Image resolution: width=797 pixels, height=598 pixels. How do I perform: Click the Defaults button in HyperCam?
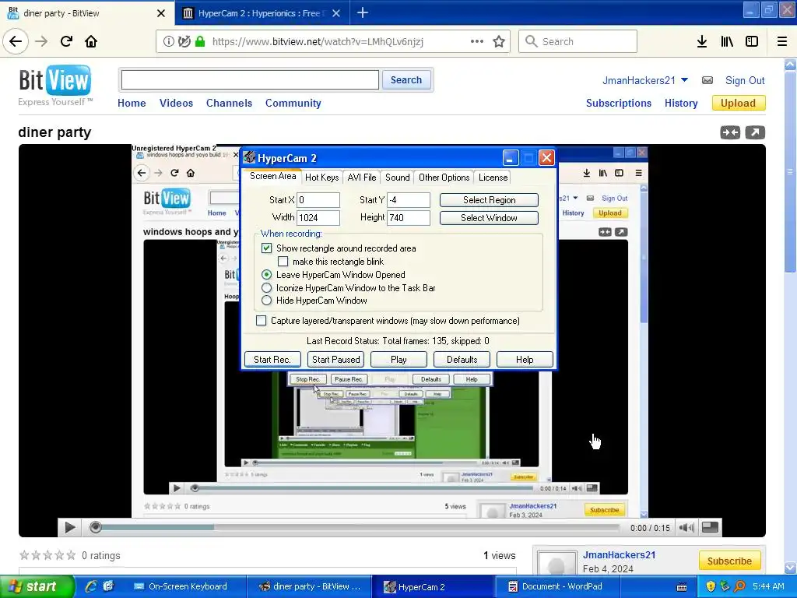click(x=462, y=360)
